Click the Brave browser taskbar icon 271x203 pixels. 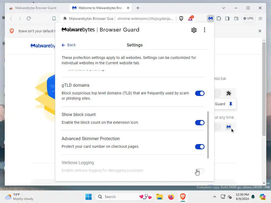(x=183, y=197)
